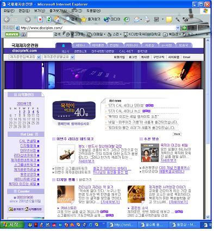
Task: Open the Mail envelope toolbar icon
Action: tap(137, 19)
